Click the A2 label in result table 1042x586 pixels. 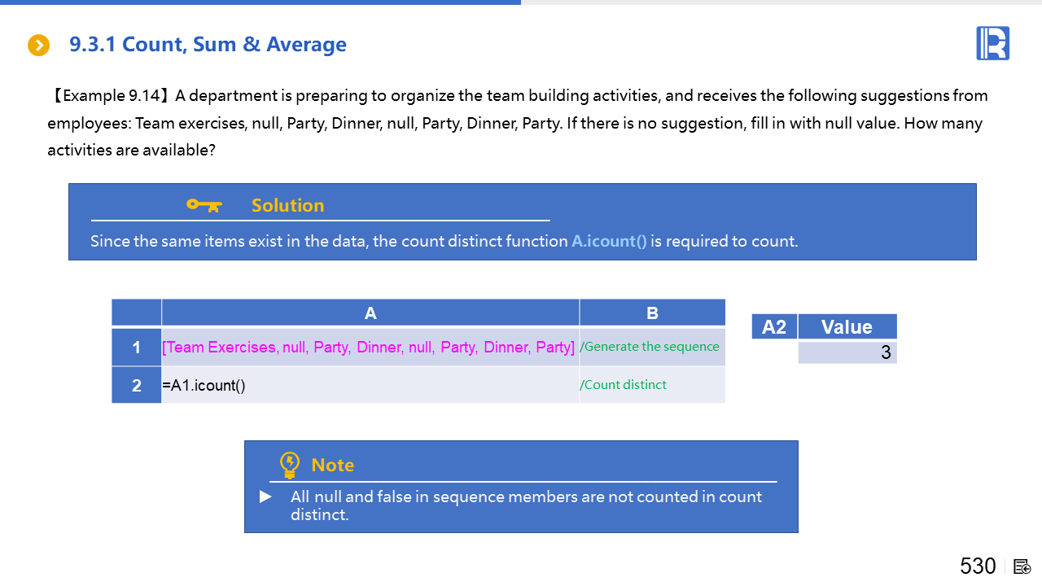tap(774, 327)
